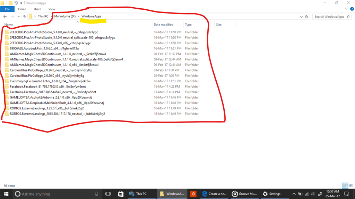The image size is (355, 199).
Task: Open the recent locations dropdown
Action: (x=18, y=16)
